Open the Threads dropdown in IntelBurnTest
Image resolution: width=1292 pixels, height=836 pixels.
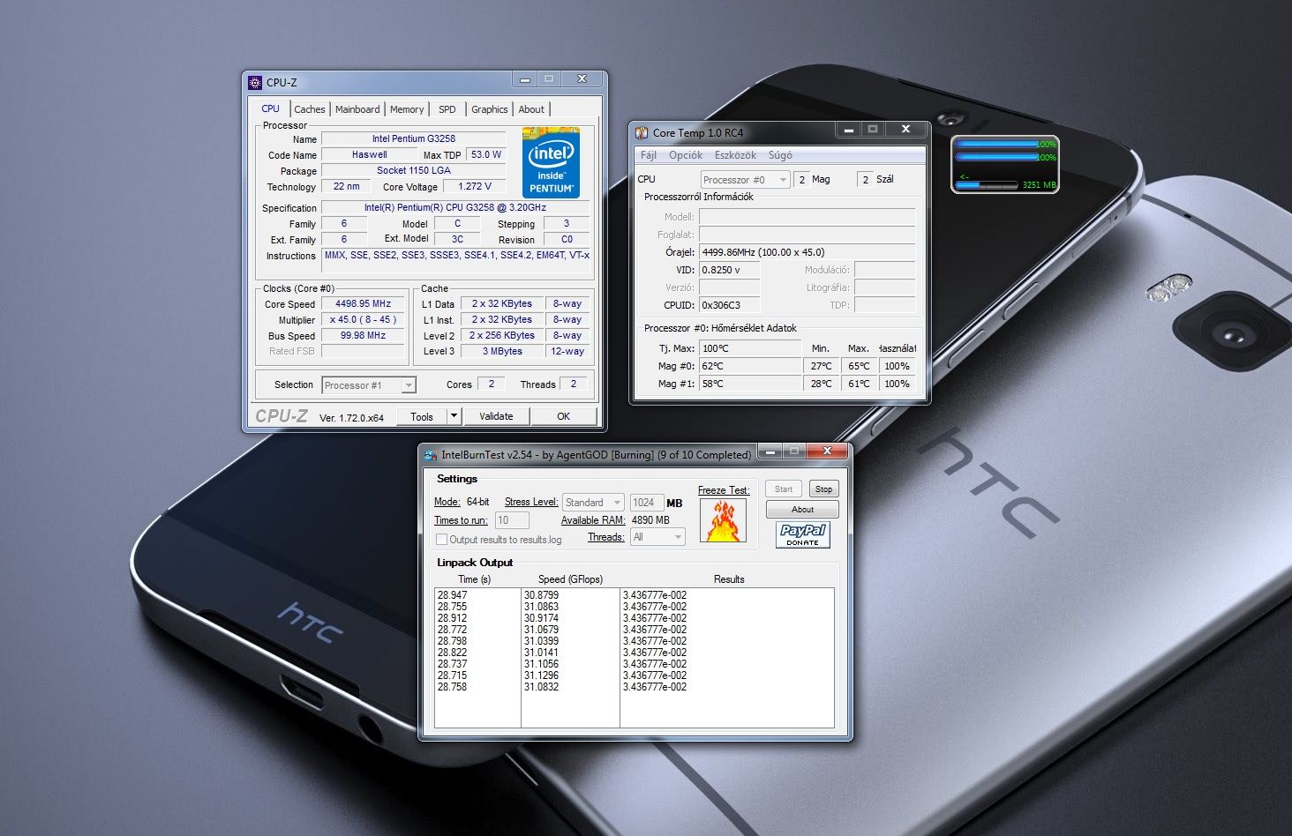click(658, 537)
